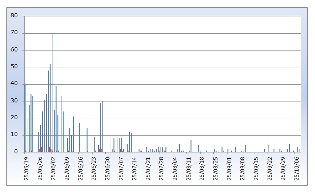Click the 0 label on y-axis

point(16,152)
